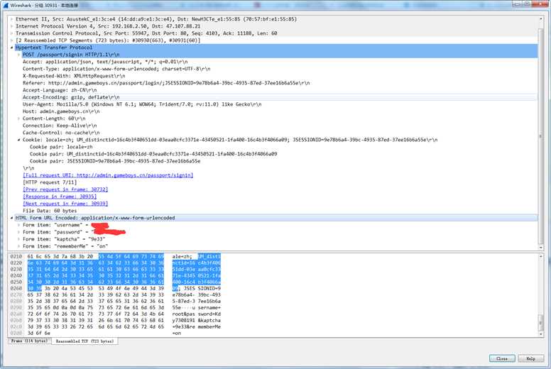
Task: Select the [HTTP request 7/11] line
Action: pyautogui.click(x=50, y=182)
